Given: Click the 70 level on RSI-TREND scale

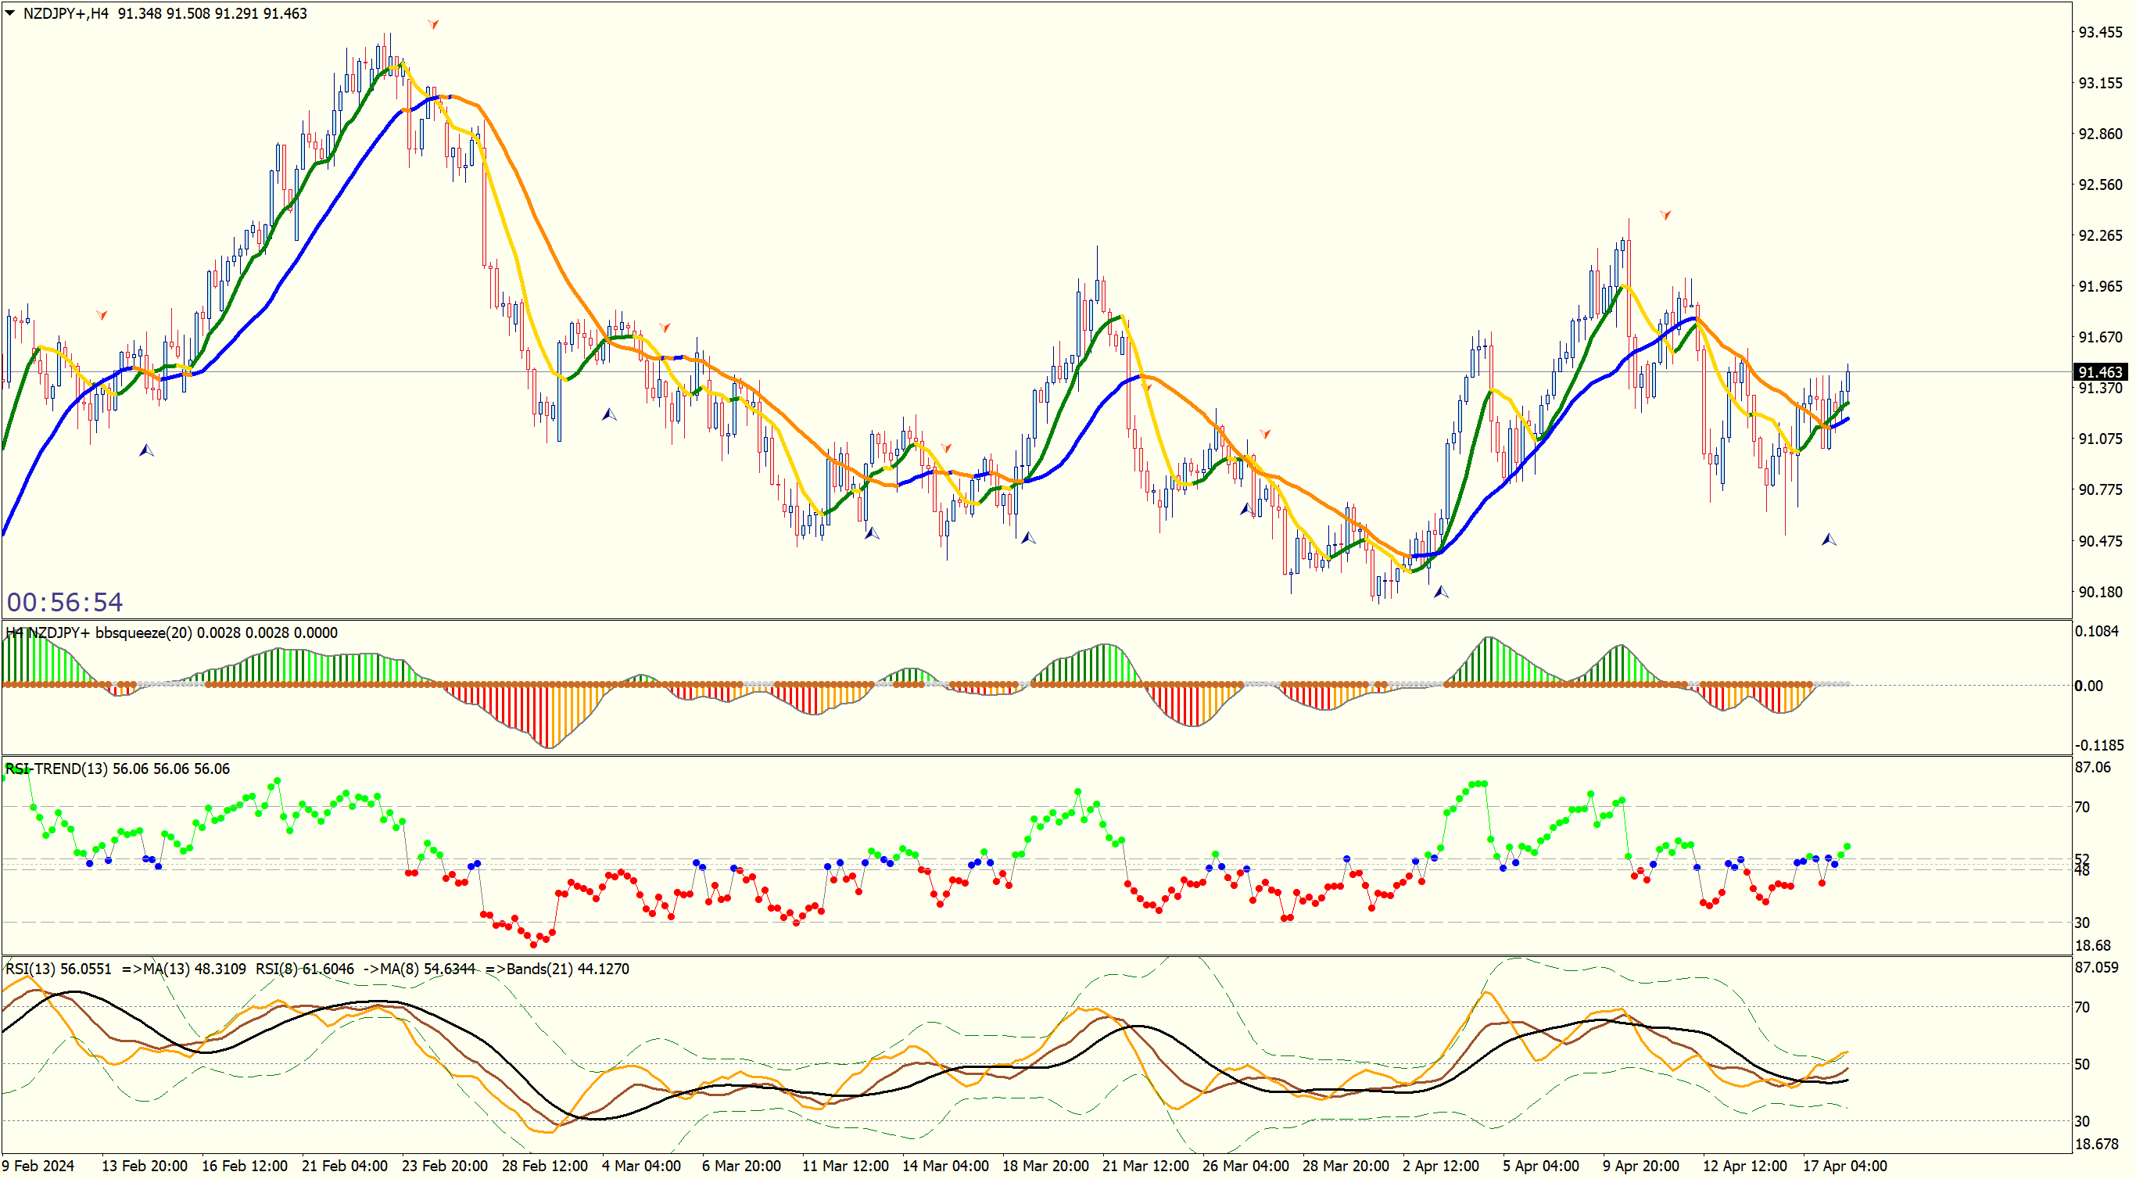Looking at the screenshot, I should tap(2081, 807).
